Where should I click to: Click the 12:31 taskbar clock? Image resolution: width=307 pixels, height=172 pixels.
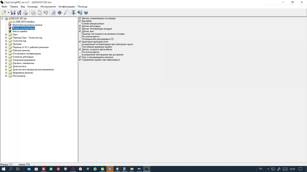point(292,169)
